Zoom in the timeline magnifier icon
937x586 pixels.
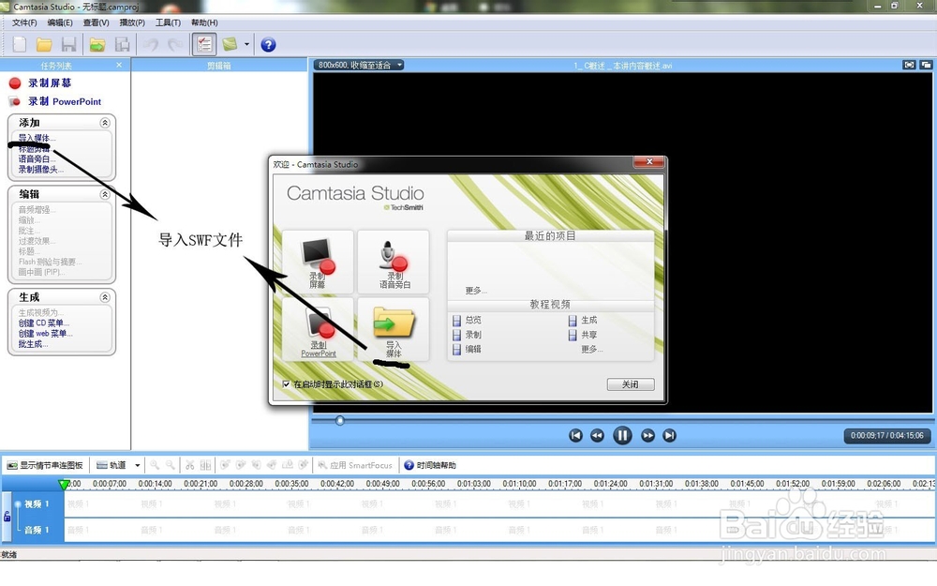155,465
